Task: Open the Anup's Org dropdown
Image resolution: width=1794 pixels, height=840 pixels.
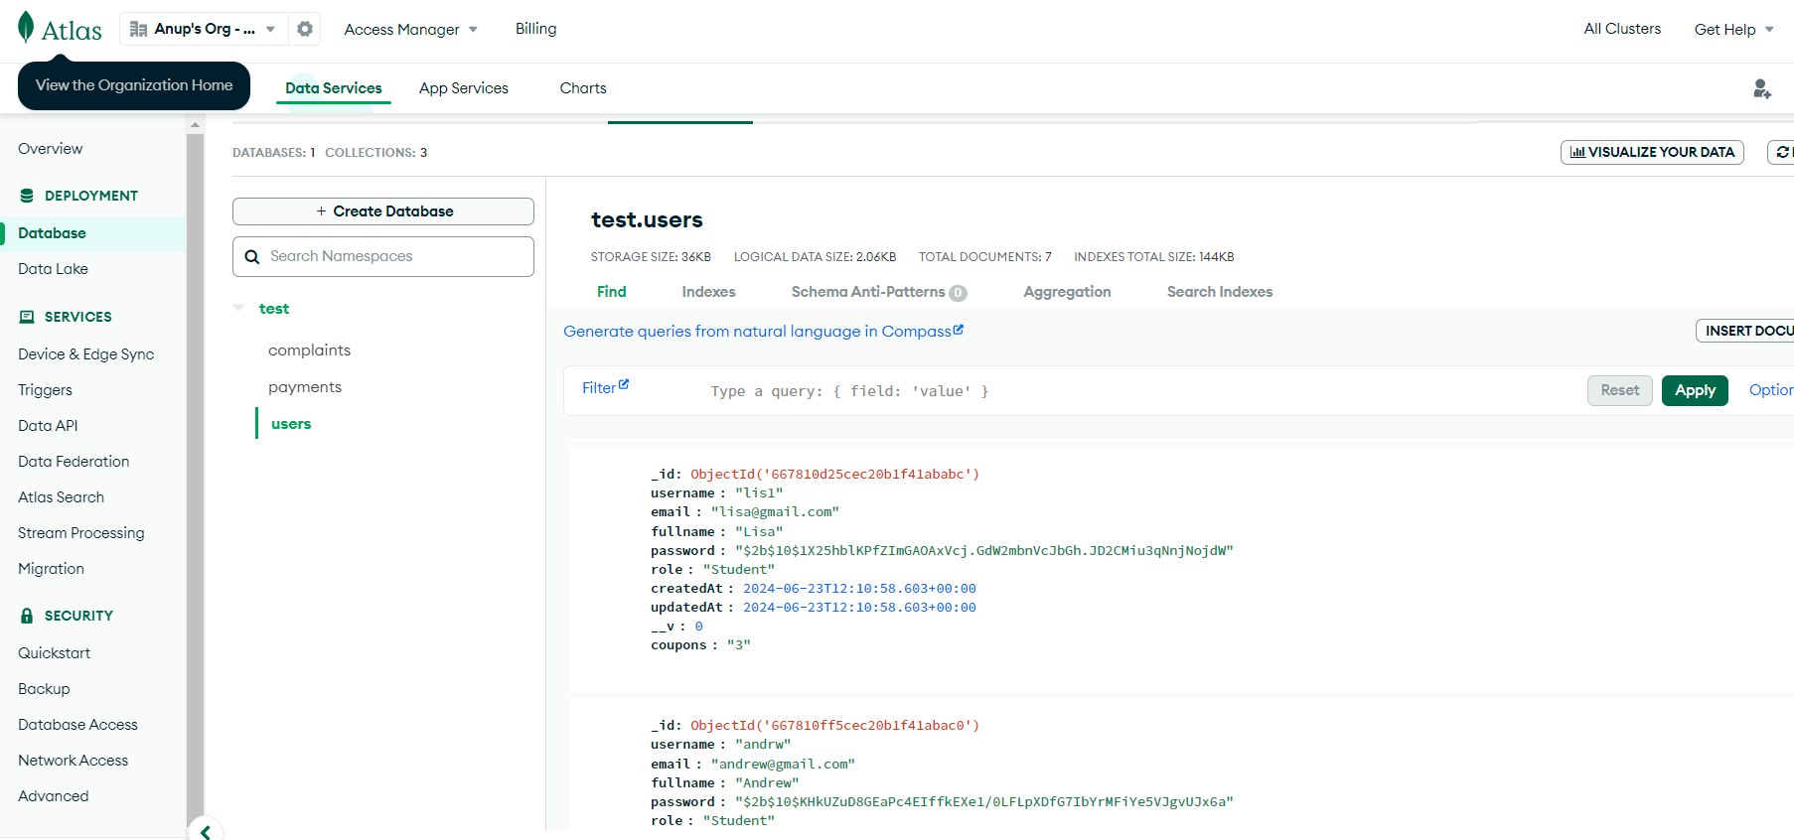Action: pos(204,29)
